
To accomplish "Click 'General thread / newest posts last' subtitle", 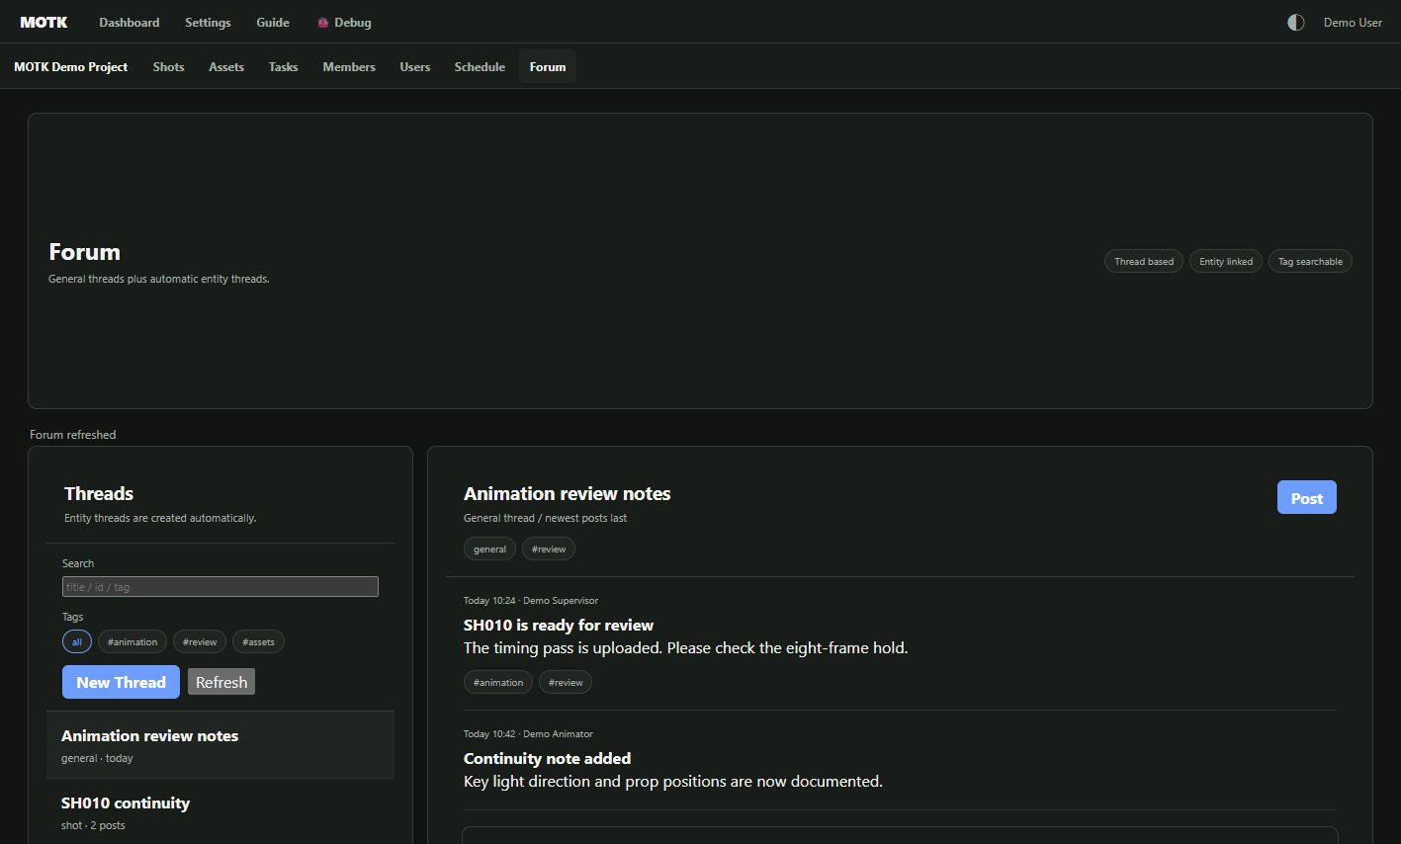I will pos(545,518).
